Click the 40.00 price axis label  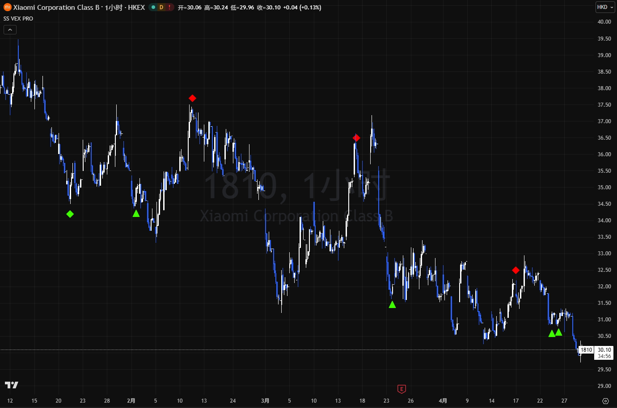[604, 22]
